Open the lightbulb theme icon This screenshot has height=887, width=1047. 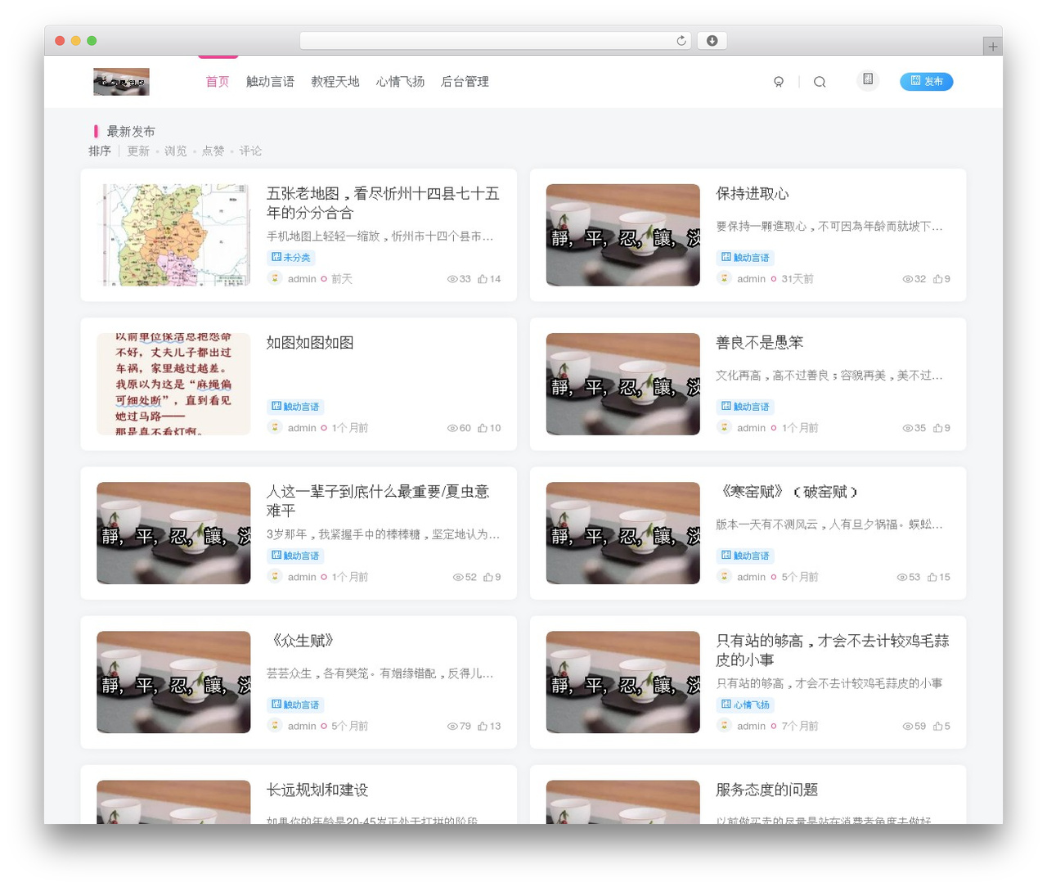point(779,82)
